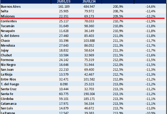Click the 29/01/23 column header

[62, 2]
